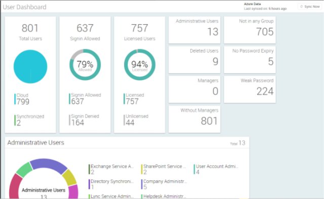Click the Sync Now button
Screen dimensions: 324x199
click(x=309, y=7)
